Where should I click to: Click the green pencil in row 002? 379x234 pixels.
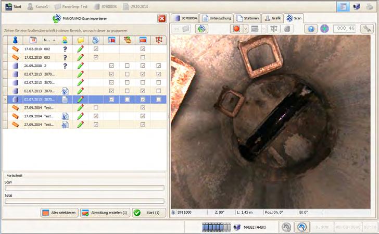[81, 49]
